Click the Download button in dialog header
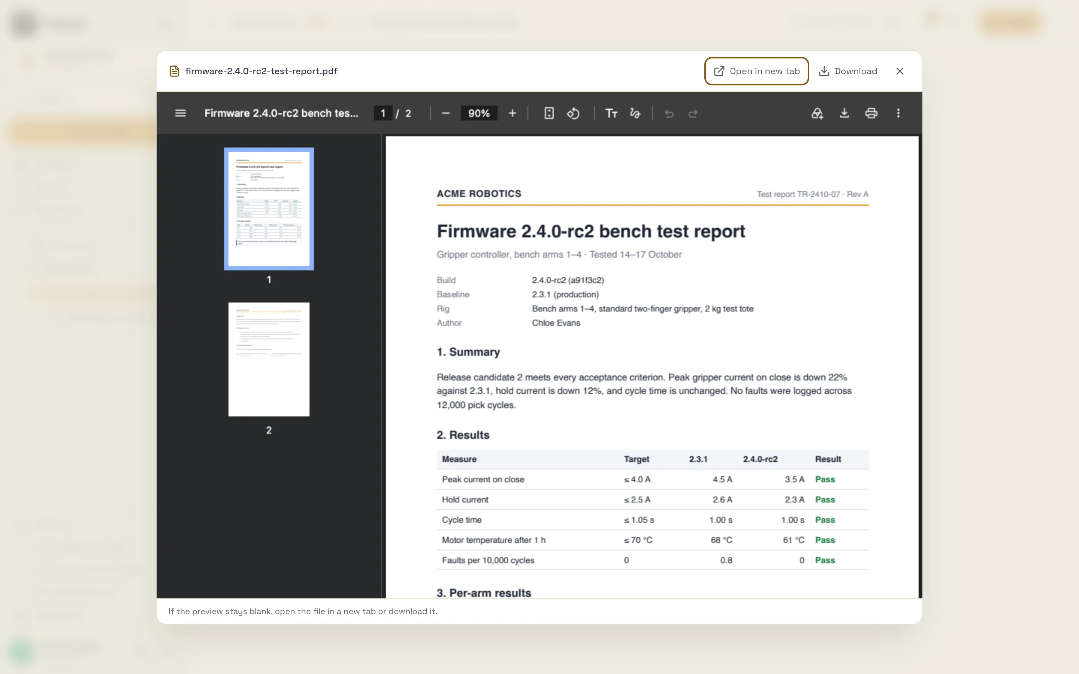 [848, 71]
